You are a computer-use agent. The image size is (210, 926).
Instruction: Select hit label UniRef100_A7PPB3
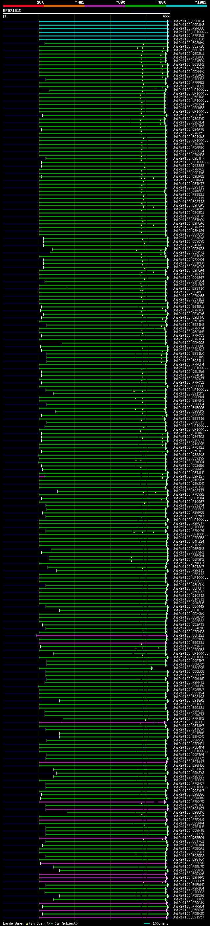[x=188, y=79]
